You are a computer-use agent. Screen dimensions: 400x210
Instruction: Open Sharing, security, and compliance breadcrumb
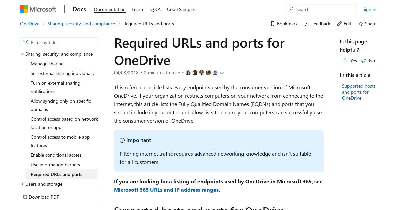tap(81, 24)
